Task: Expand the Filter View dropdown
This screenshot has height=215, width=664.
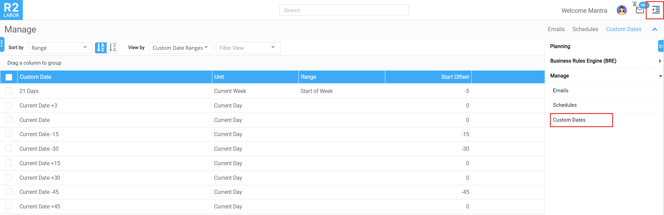Action: coord(248,48)
